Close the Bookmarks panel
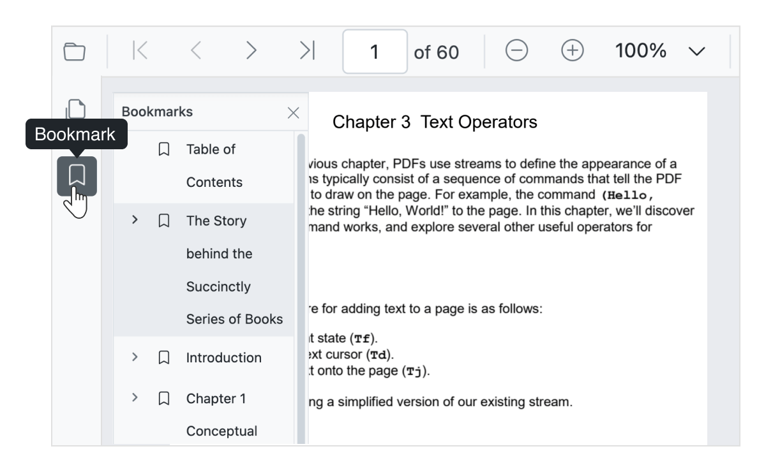The image size is (766, 472). (293, 113)
